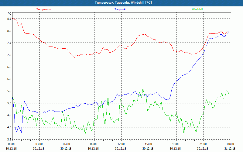Click the 8,0 y-axis value

tap(9, 31)
